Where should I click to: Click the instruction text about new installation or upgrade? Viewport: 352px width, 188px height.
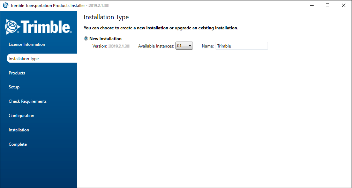[x=161, y=28]
